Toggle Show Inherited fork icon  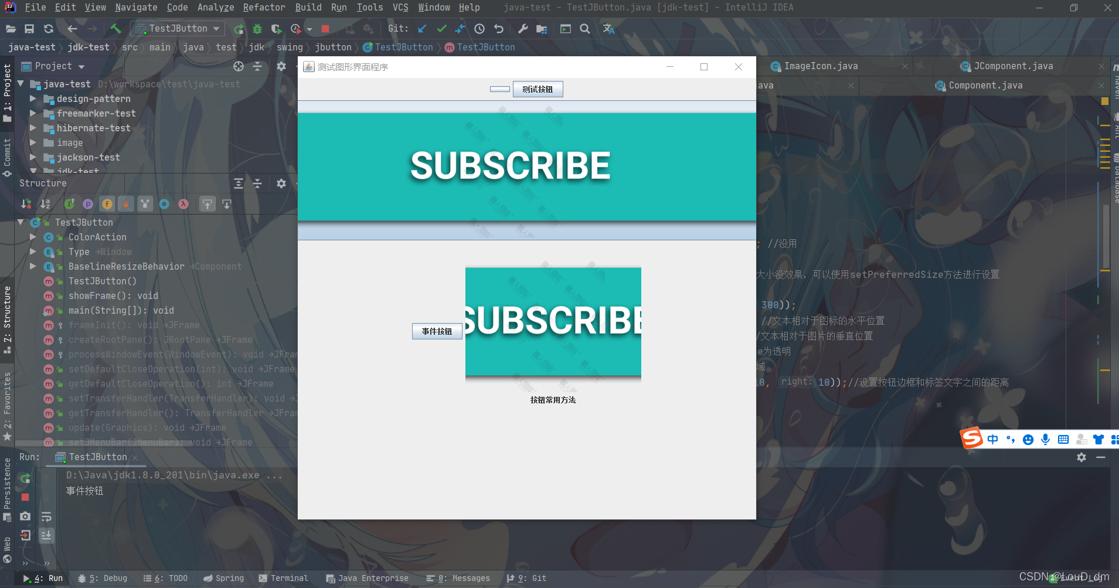pos(145,204)
